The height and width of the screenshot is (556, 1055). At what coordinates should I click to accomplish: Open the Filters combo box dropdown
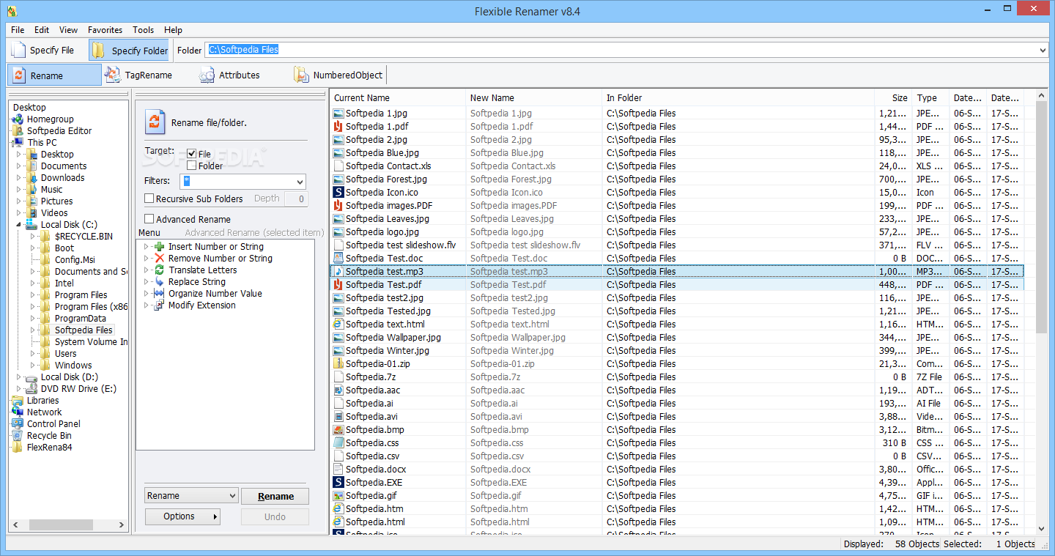pyautogui.click(x=300, y=182)
